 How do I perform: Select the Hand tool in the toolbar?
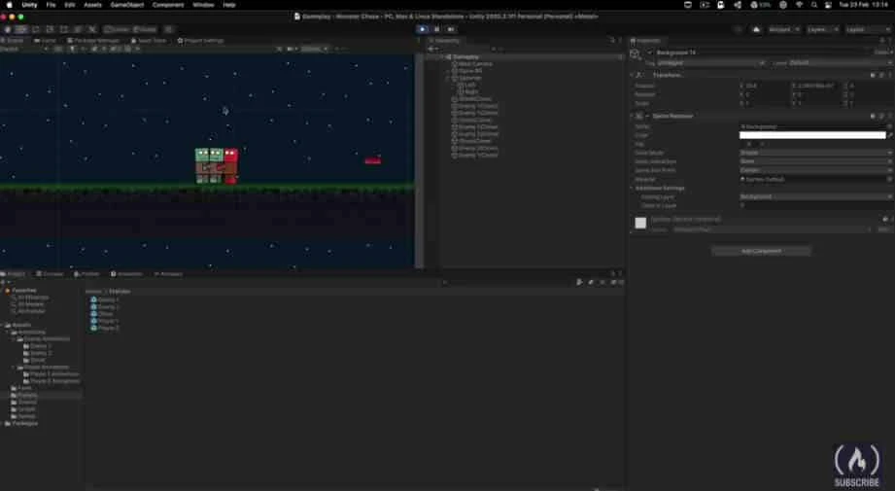tap(8, 29)
